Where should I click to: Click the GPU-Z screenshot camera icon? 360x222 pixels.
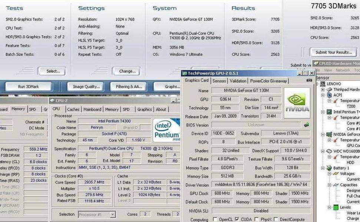point(309,81)
